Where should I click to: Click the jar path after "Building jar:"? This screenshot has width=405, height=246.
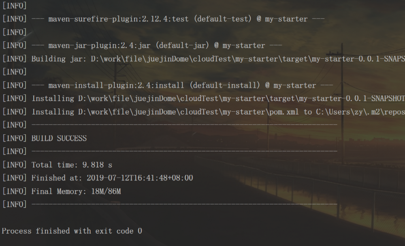[247, 59]
